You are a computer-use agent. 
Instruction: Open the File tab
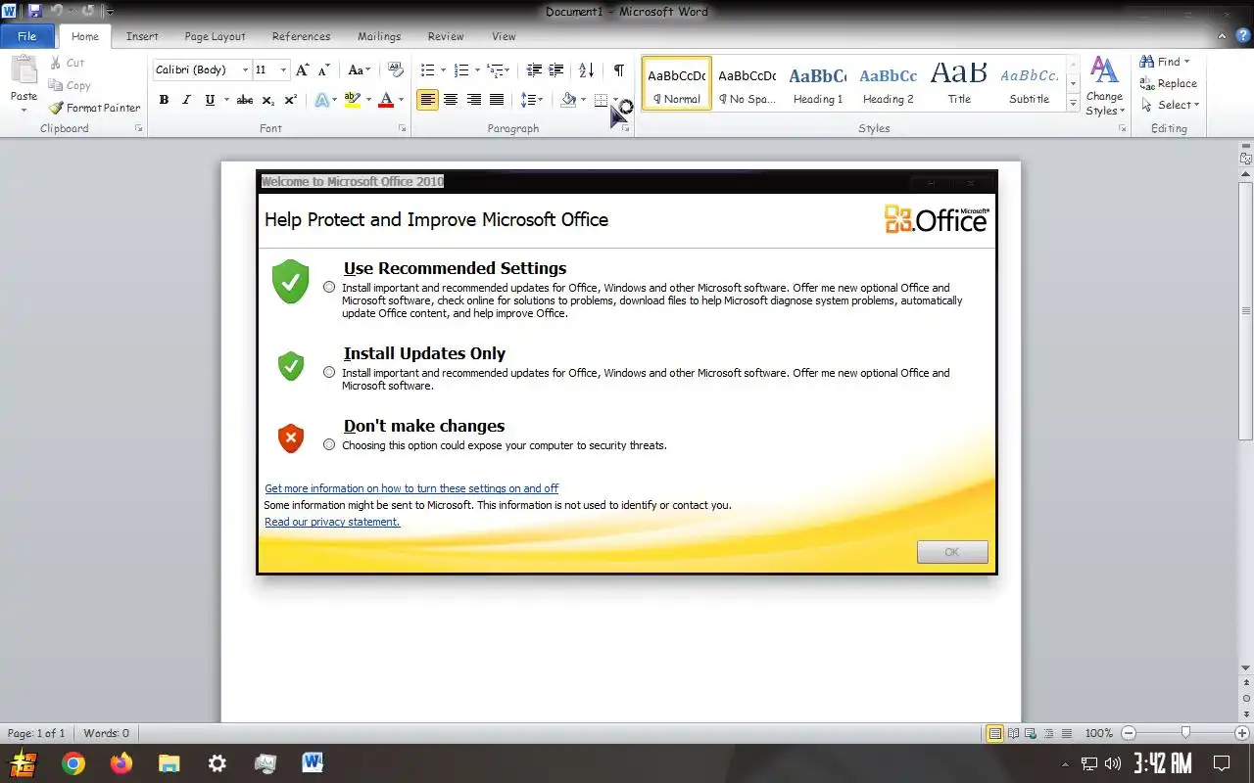pos(27,36)
